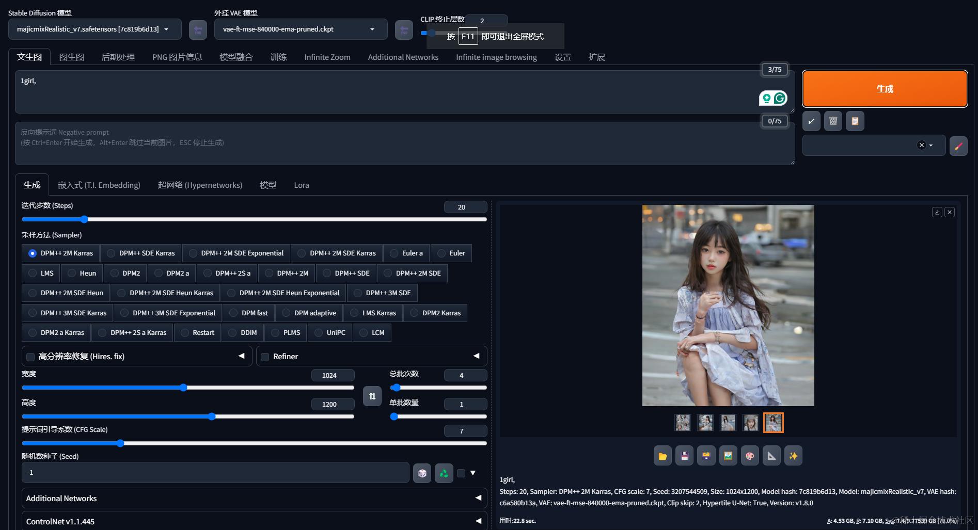Save image using the floppy disk icon
Viewport: 978px width, 530px height.
point(684,456)
